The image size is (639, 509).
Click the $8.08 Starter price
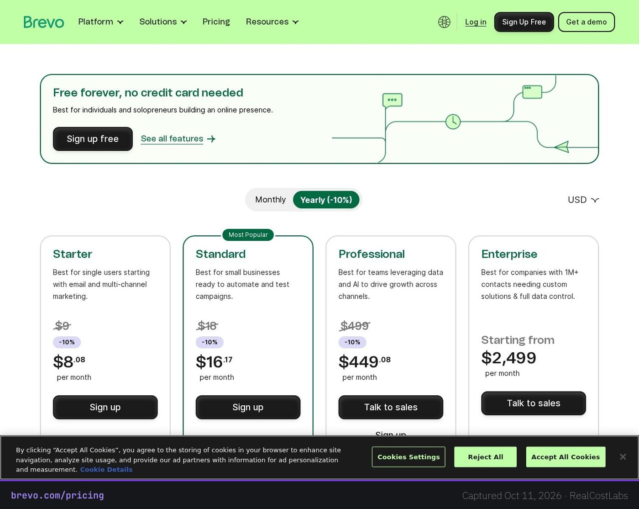69,361
